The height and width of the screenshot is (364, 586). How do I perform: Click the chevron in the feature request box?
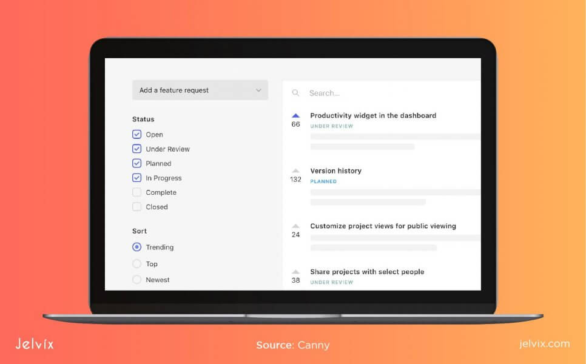pyautogui.click(x=258, y=90)
